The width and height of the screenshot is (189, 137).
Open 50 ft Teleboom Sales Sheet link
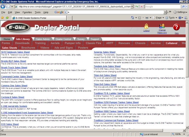tap(15, 52)
